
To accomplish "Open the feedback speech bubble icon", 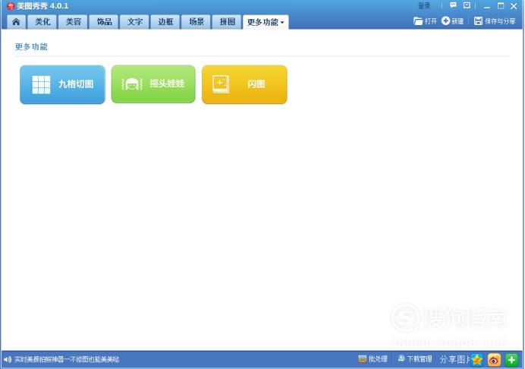I will click(x=453, y=5).
